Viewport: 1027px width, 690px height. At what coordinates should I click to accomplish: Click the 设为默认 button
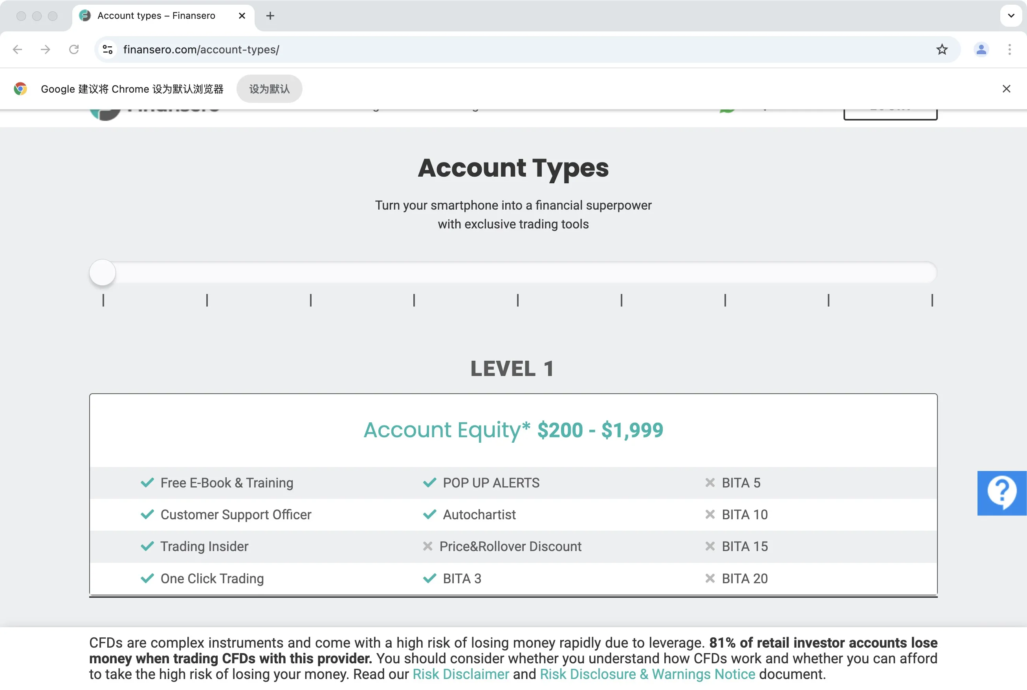click(270, 89)
